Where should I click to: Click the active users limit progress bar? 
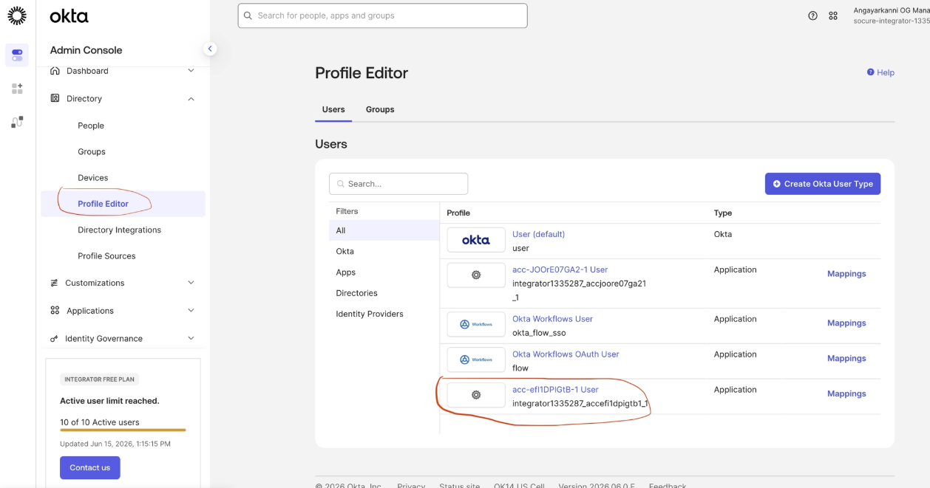(123, 430)
